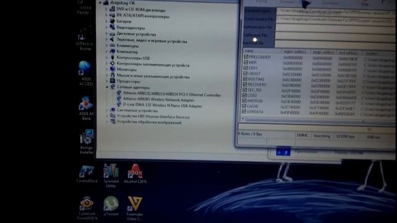This screenshot has height=223, width=397.
Task: Select the Контроллеры USB icon
Action: tap(112, 58)
